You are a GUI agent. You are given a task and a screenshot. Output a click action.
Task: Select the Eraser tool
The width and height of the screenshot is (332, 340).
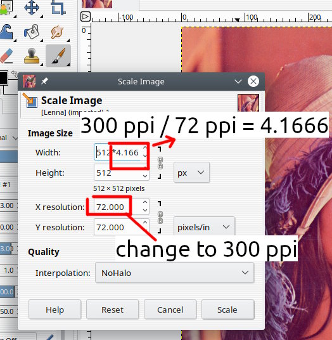click(x=6, y=56)
